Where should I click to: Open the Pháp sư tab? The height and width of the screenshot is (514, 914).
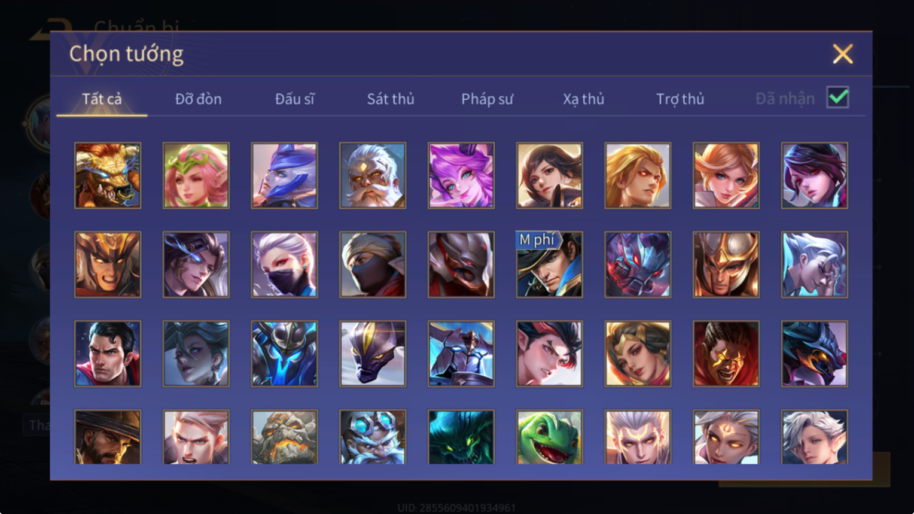[487, 99]
